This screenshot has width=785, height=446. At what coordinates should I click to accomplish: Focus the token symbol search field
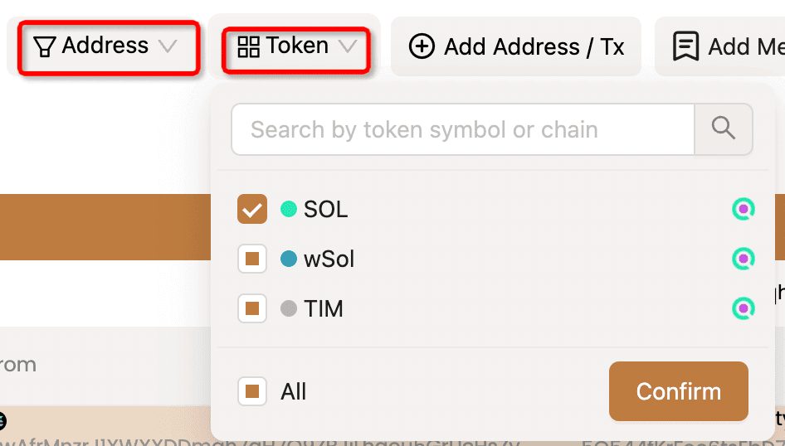[x=462, y=129]
